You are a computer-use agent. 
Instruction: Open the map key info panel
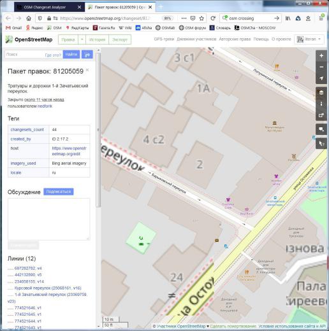tap(321, 104)
